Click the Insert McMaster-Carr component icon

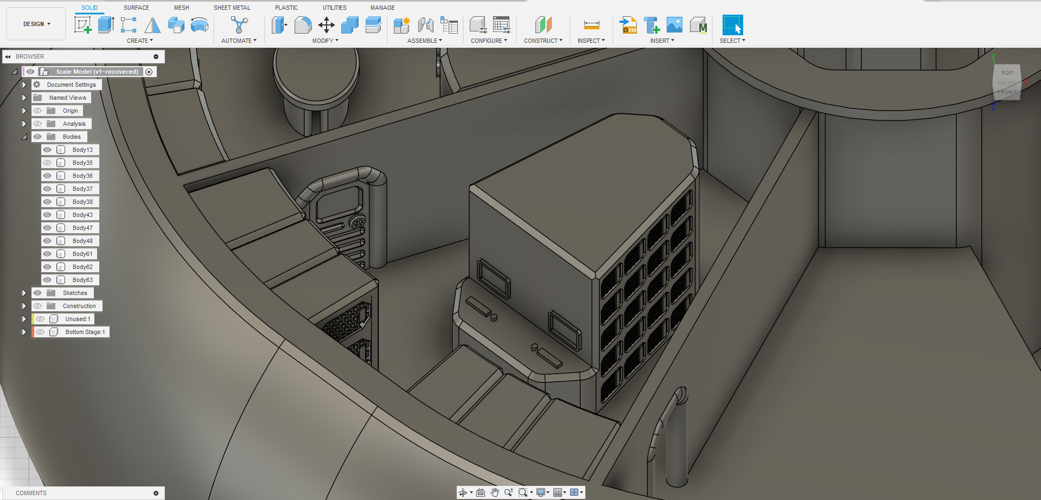tap(699, 25)
